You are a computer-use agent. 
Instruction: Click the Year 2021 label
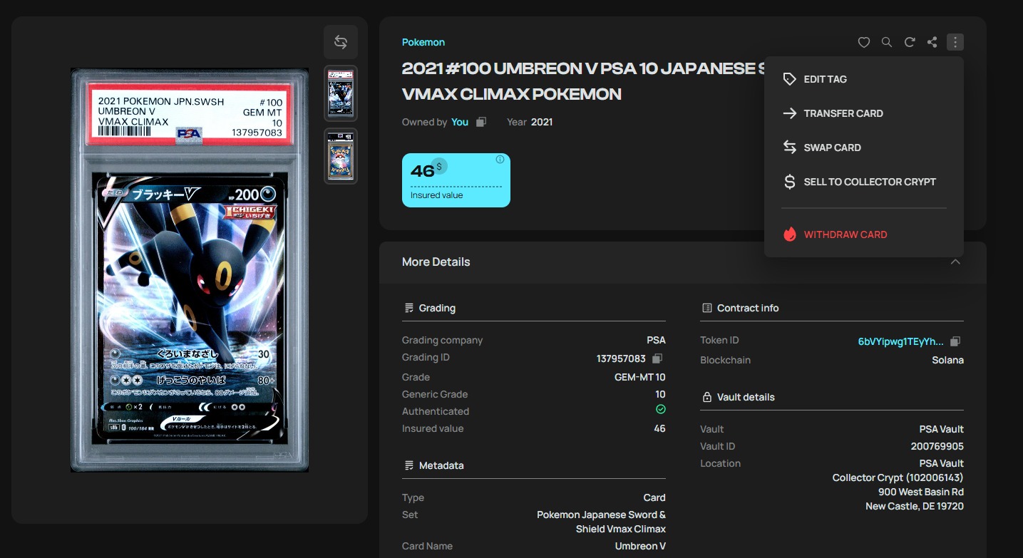pos(530,122)
